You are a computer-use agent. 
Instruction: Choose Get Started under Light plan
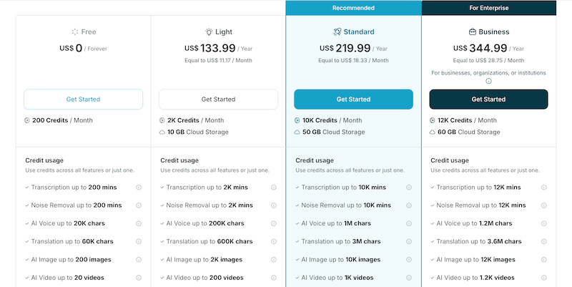pyautogui.click(x=218, y=99)
